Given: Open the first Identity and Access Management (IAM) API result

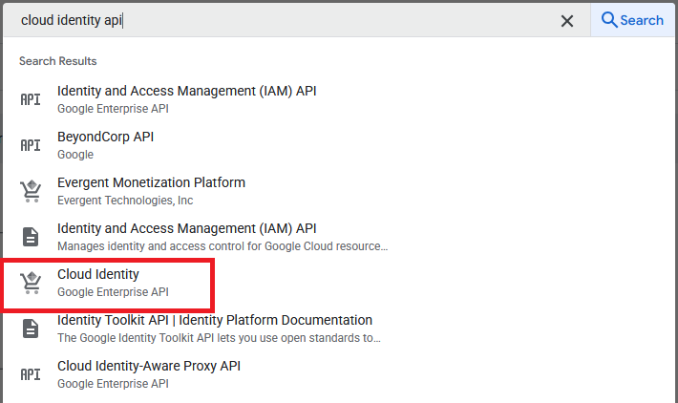Looking at the screenshot, I should pos(186,91).
